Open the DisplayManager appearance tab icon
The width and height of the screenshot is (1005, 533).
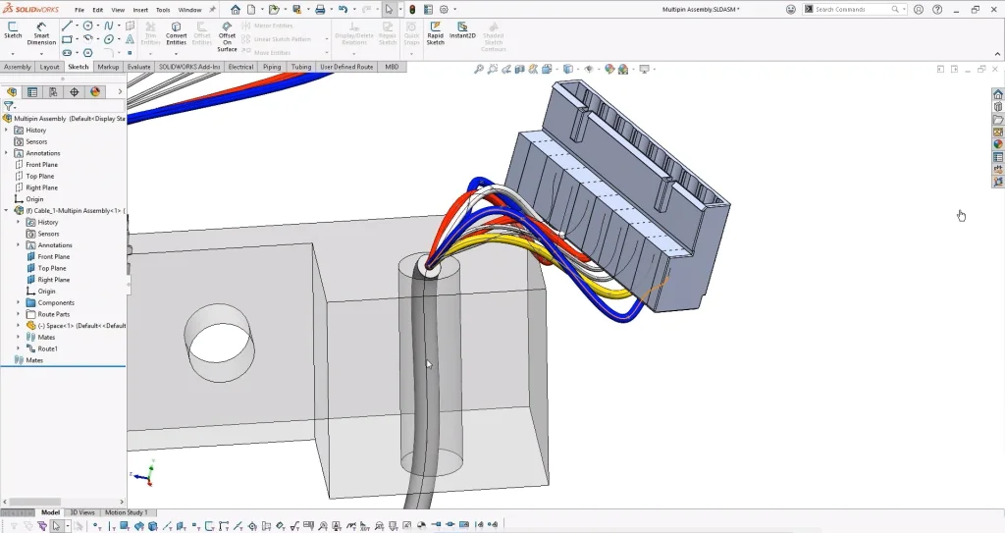click(95, 92)
